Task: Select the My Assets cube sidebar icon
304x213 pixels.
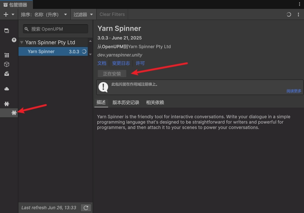Action: (7, 64)
